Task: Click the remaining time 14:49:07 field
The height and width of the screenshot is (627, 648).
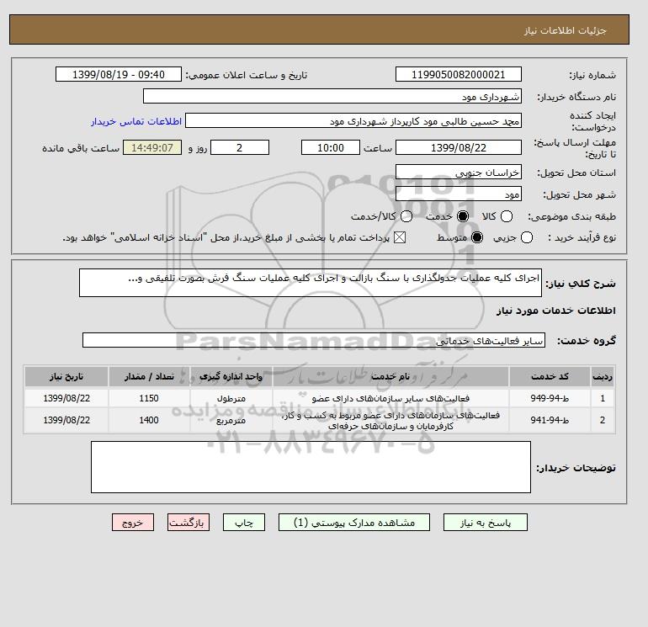Action: (152, 147)
